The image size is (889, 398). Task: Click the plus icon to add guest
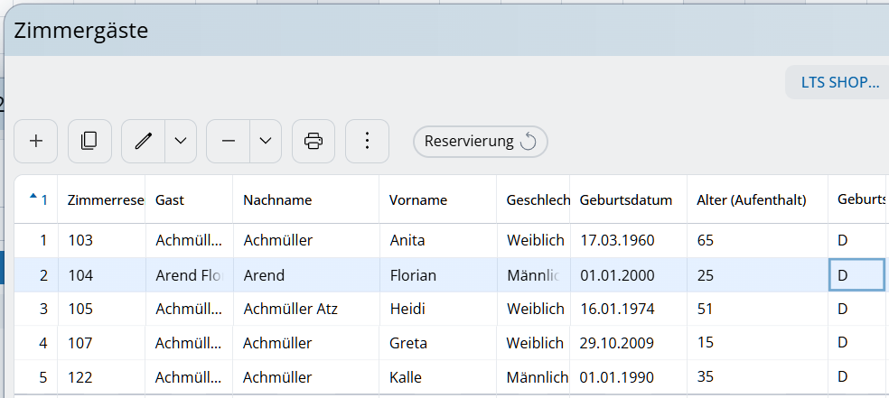[x=36, y=141]
